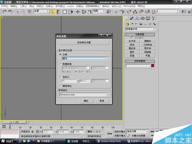Confirm dialog with 确定 button

[86, 101]
